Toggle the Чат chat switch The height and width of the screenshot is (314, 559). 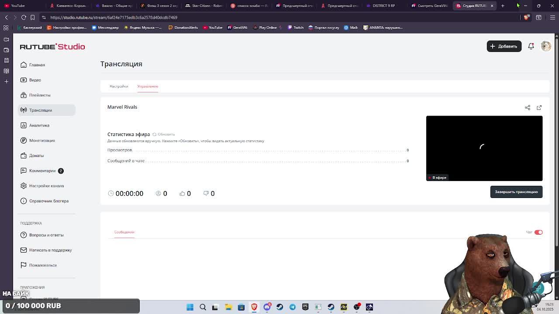pos(538,232)
